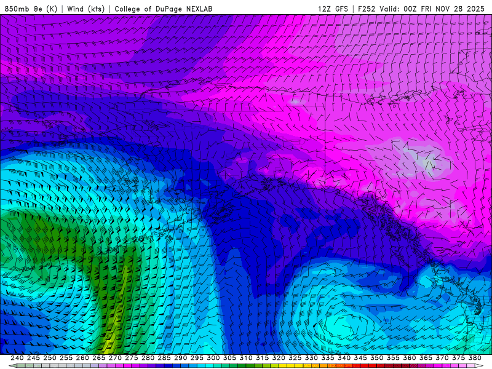This screenshot has width=492, height=369.
Task: Click the 305 value on the legend
Action: pos(229,358)
